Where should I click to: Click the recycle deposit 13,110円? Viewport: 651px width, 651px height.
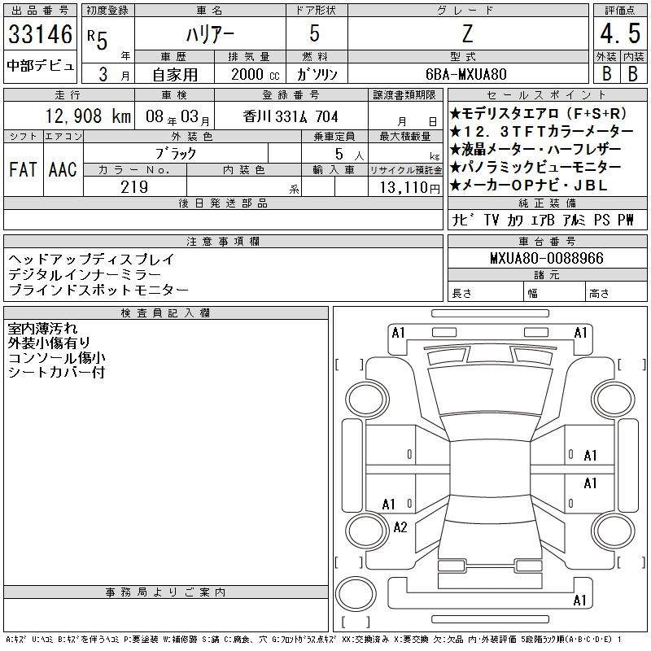[x=409, y=188]
